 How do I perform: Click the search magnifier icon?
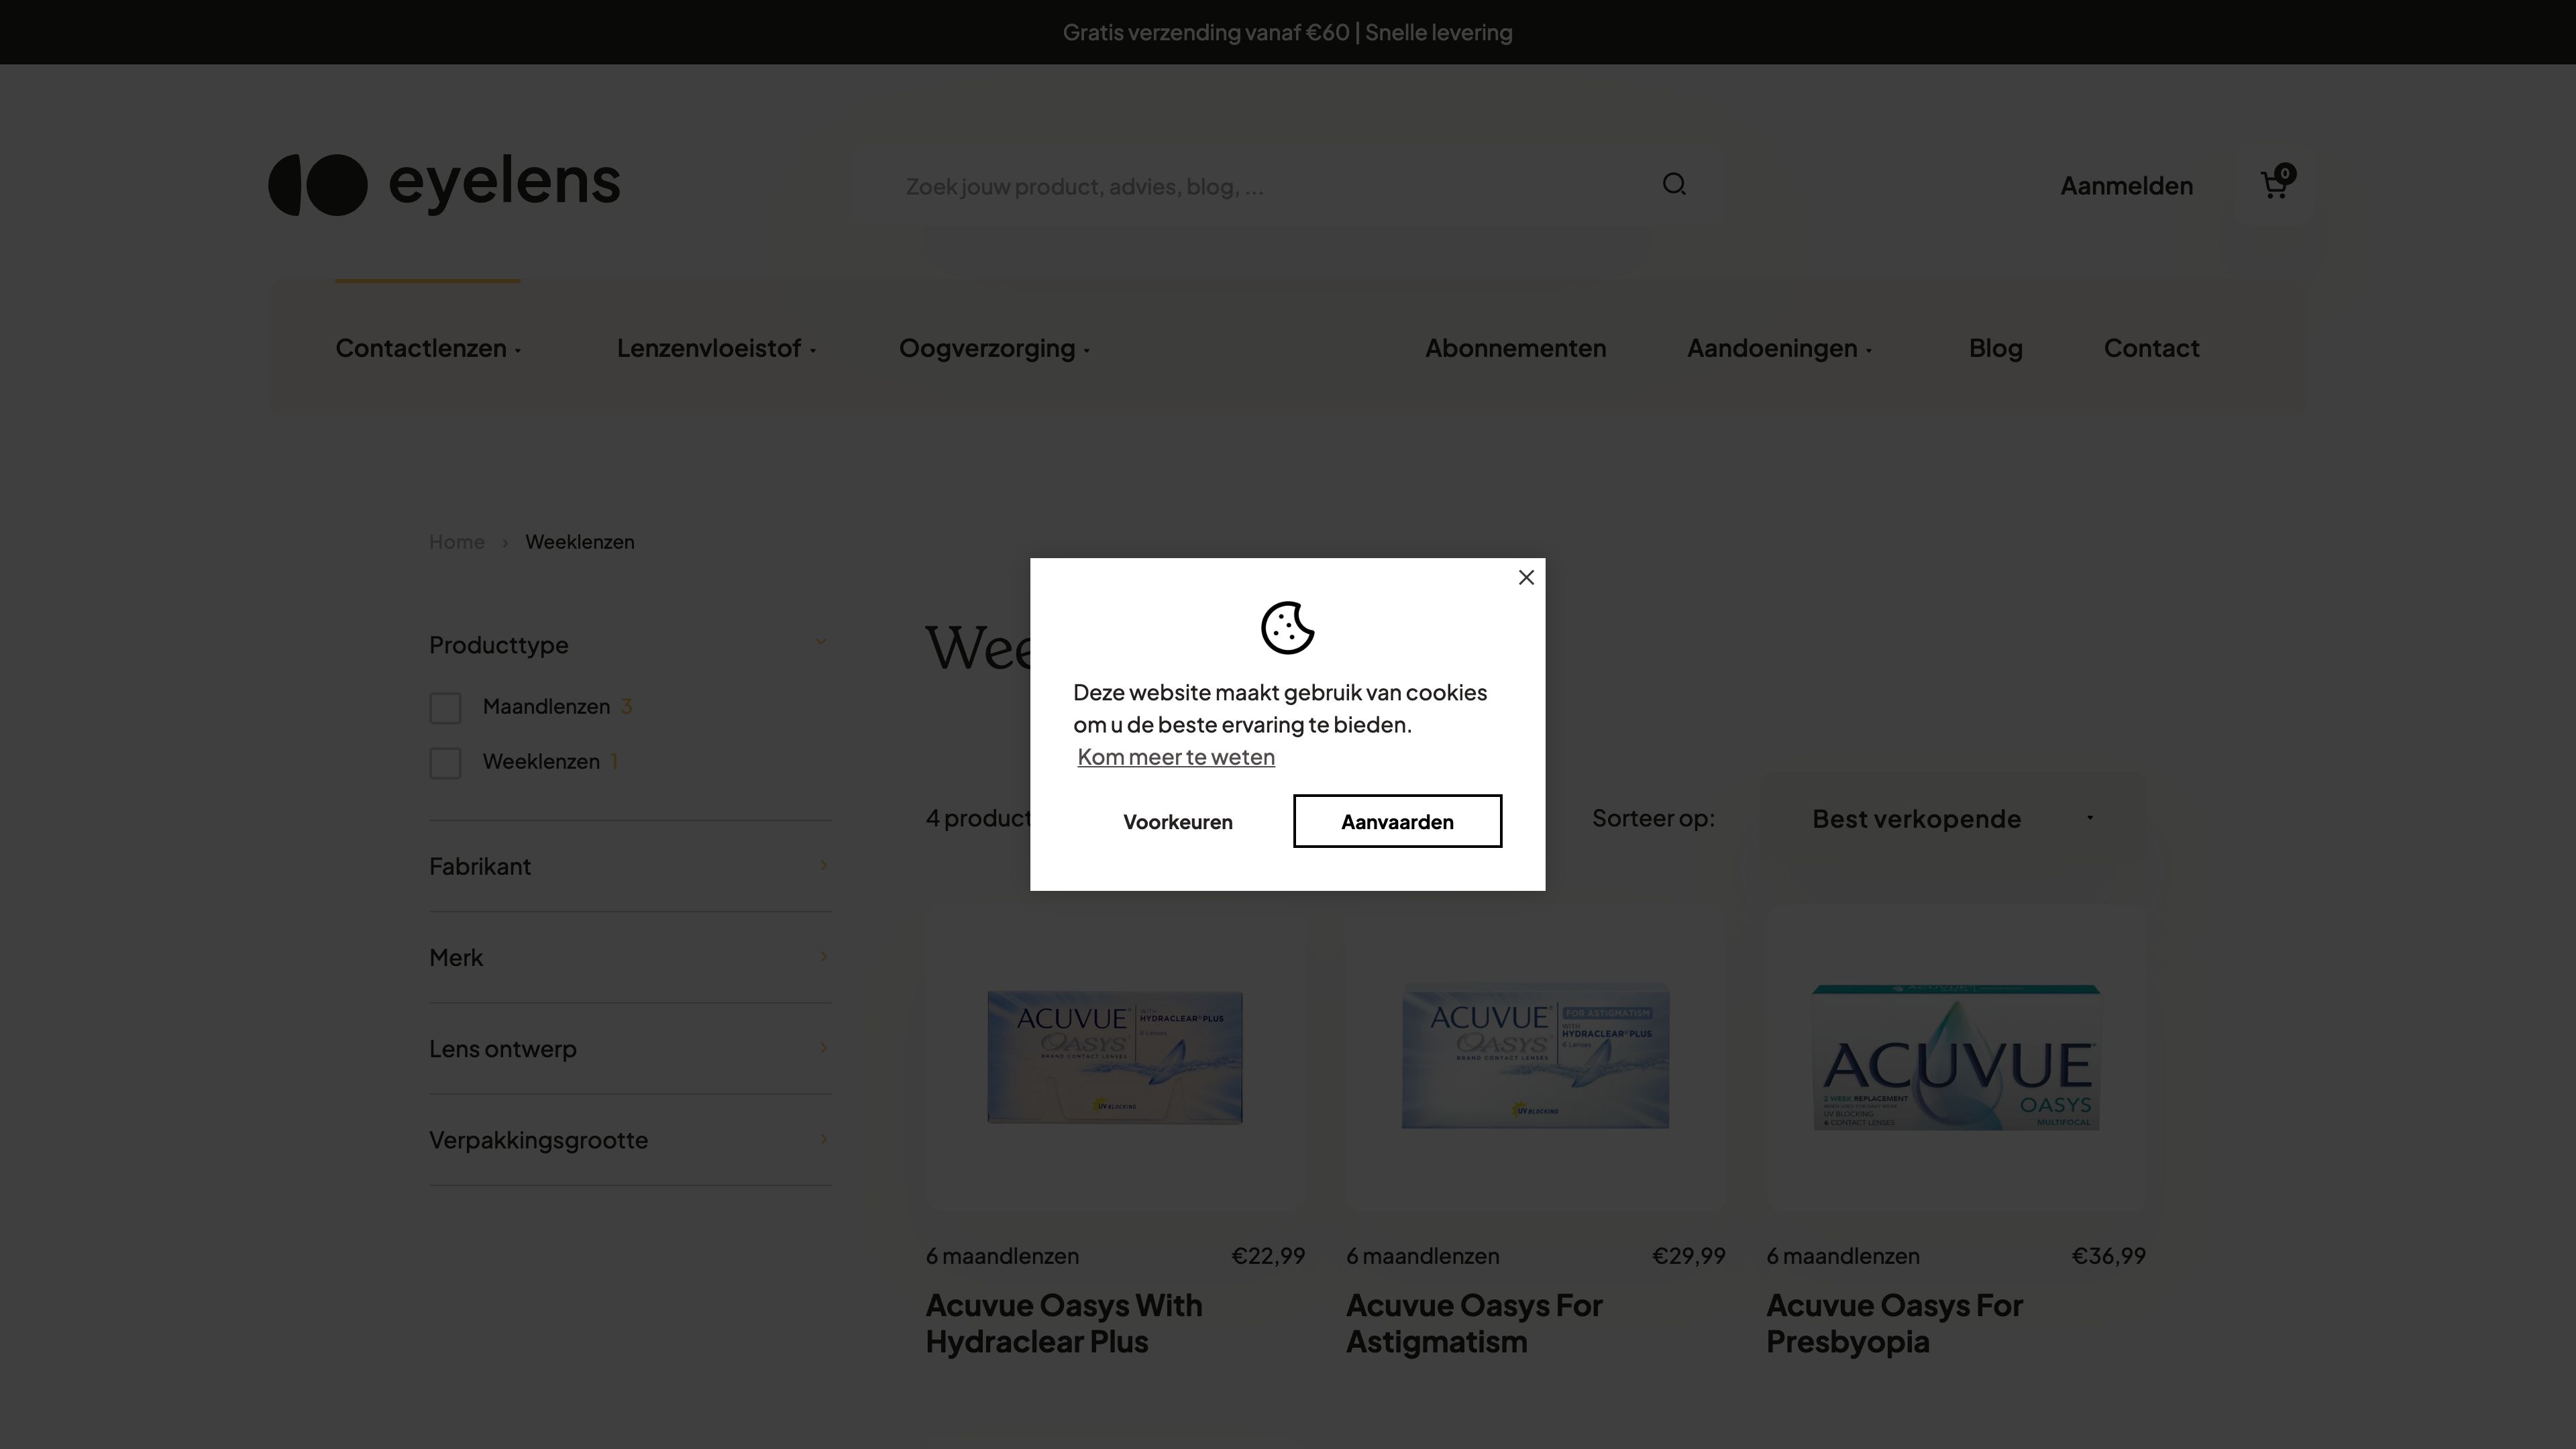click(1674, 185)
